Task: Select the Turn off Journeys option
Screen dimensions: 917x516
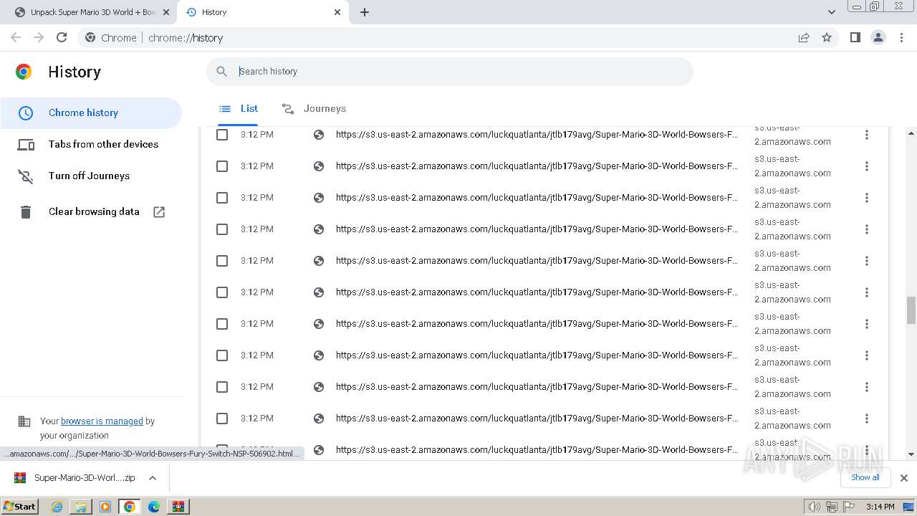Action: [89, 176]
